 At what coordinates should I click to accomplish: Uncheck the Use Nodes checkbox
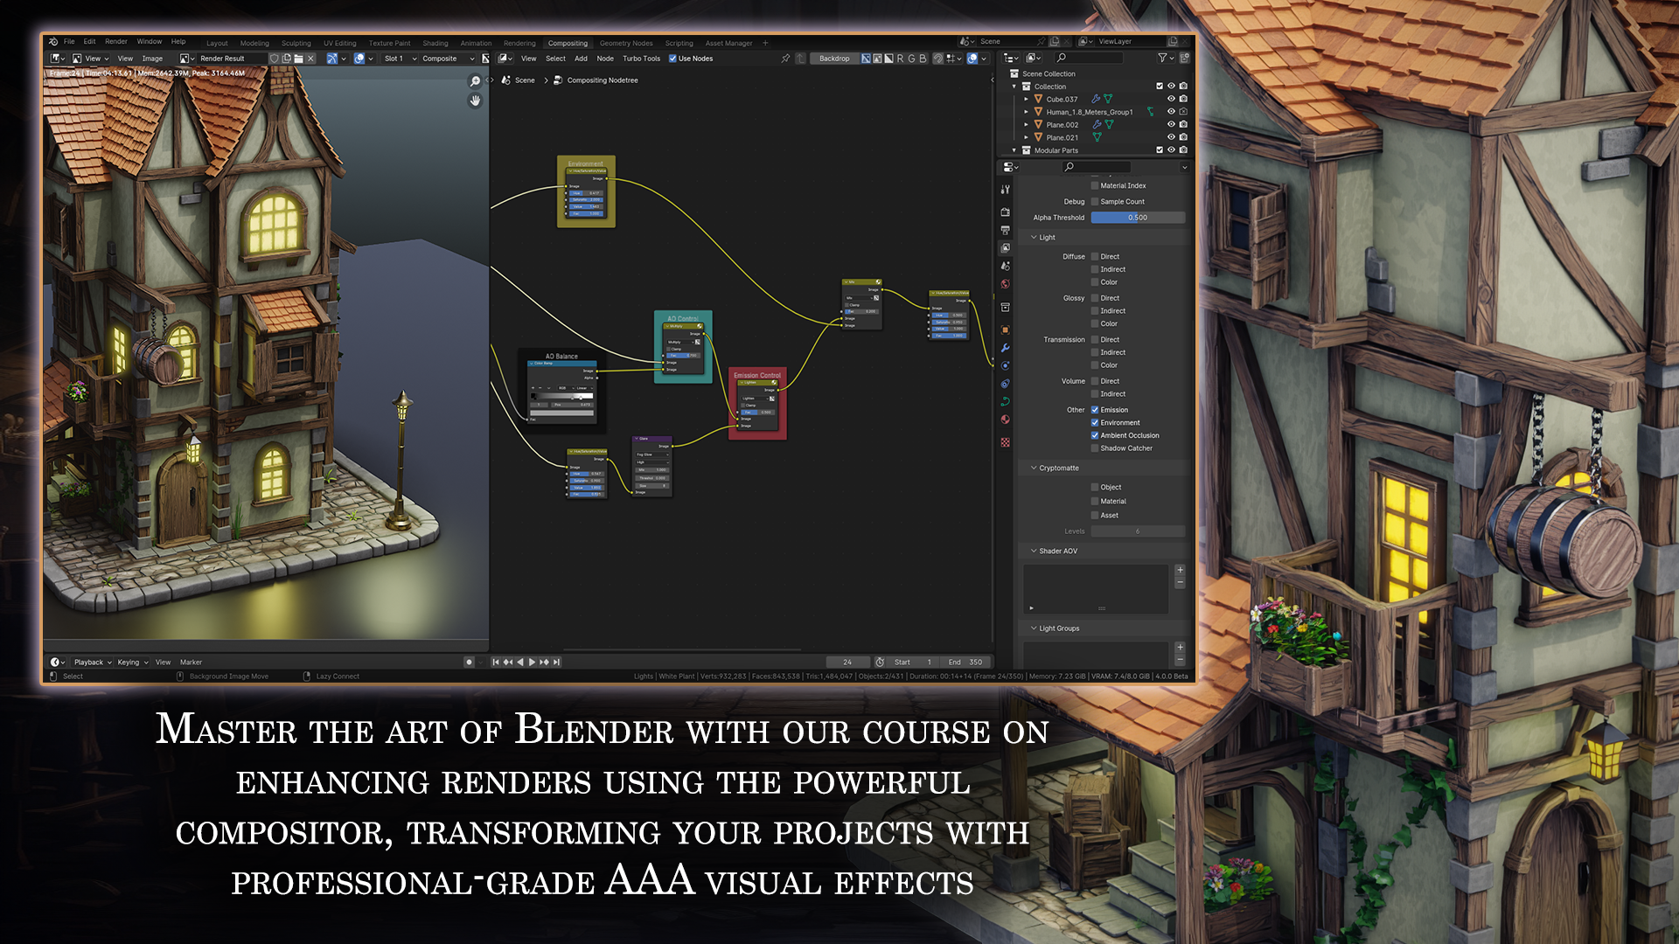pyautogui.click(x=672, y=59)
